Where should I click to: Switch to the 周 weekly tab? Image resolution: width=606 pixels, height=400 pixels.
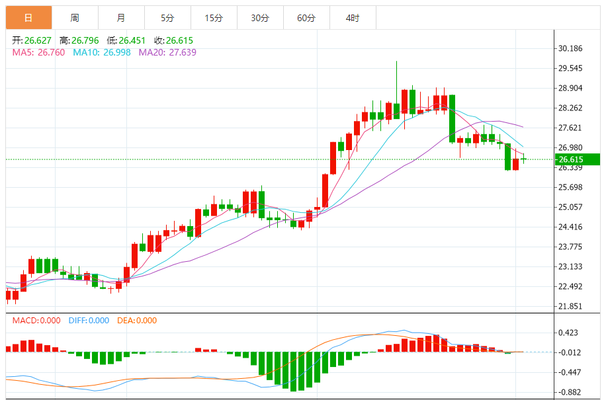[x=75, y=18]
